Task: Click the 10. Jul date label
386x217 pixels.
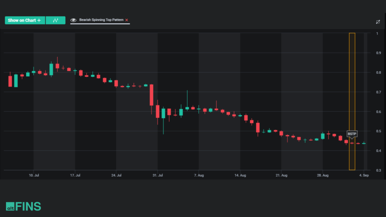Action: 34,175
